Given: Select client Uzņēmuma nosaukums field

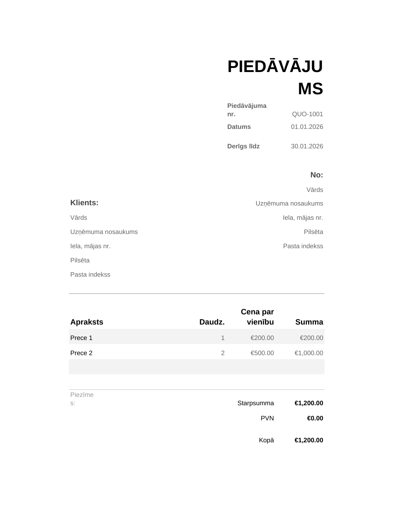Looking at the screenshot, I should 104,232.
